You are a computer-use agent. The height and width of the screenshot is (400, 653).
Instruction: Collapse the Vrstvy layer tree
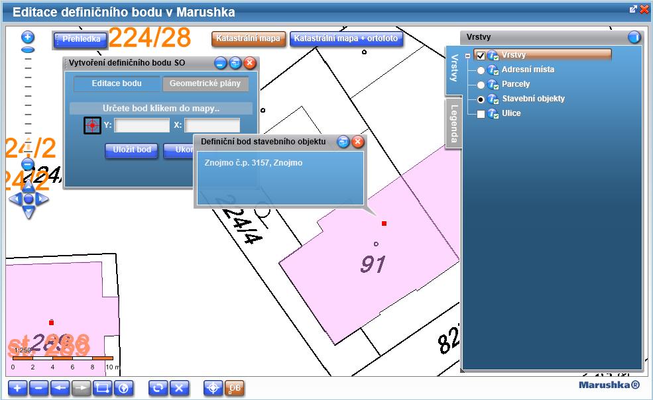[x=467, y=56]
